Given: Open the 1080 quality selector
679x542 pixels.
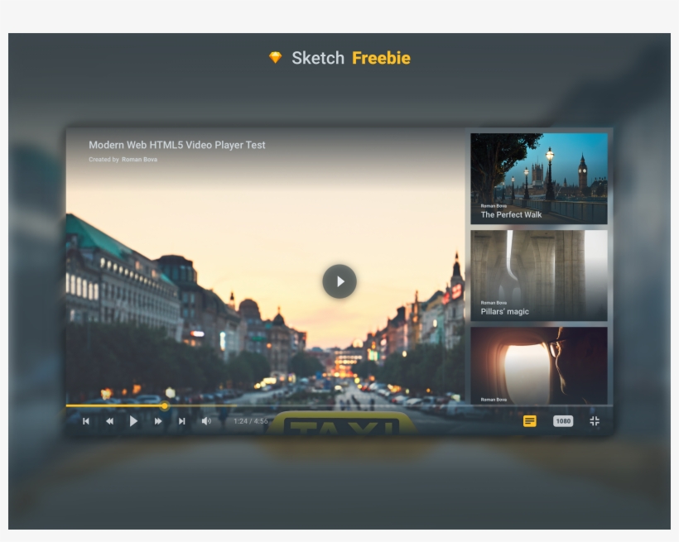Looking at the screenshot, I should click(x=563, y=421).
